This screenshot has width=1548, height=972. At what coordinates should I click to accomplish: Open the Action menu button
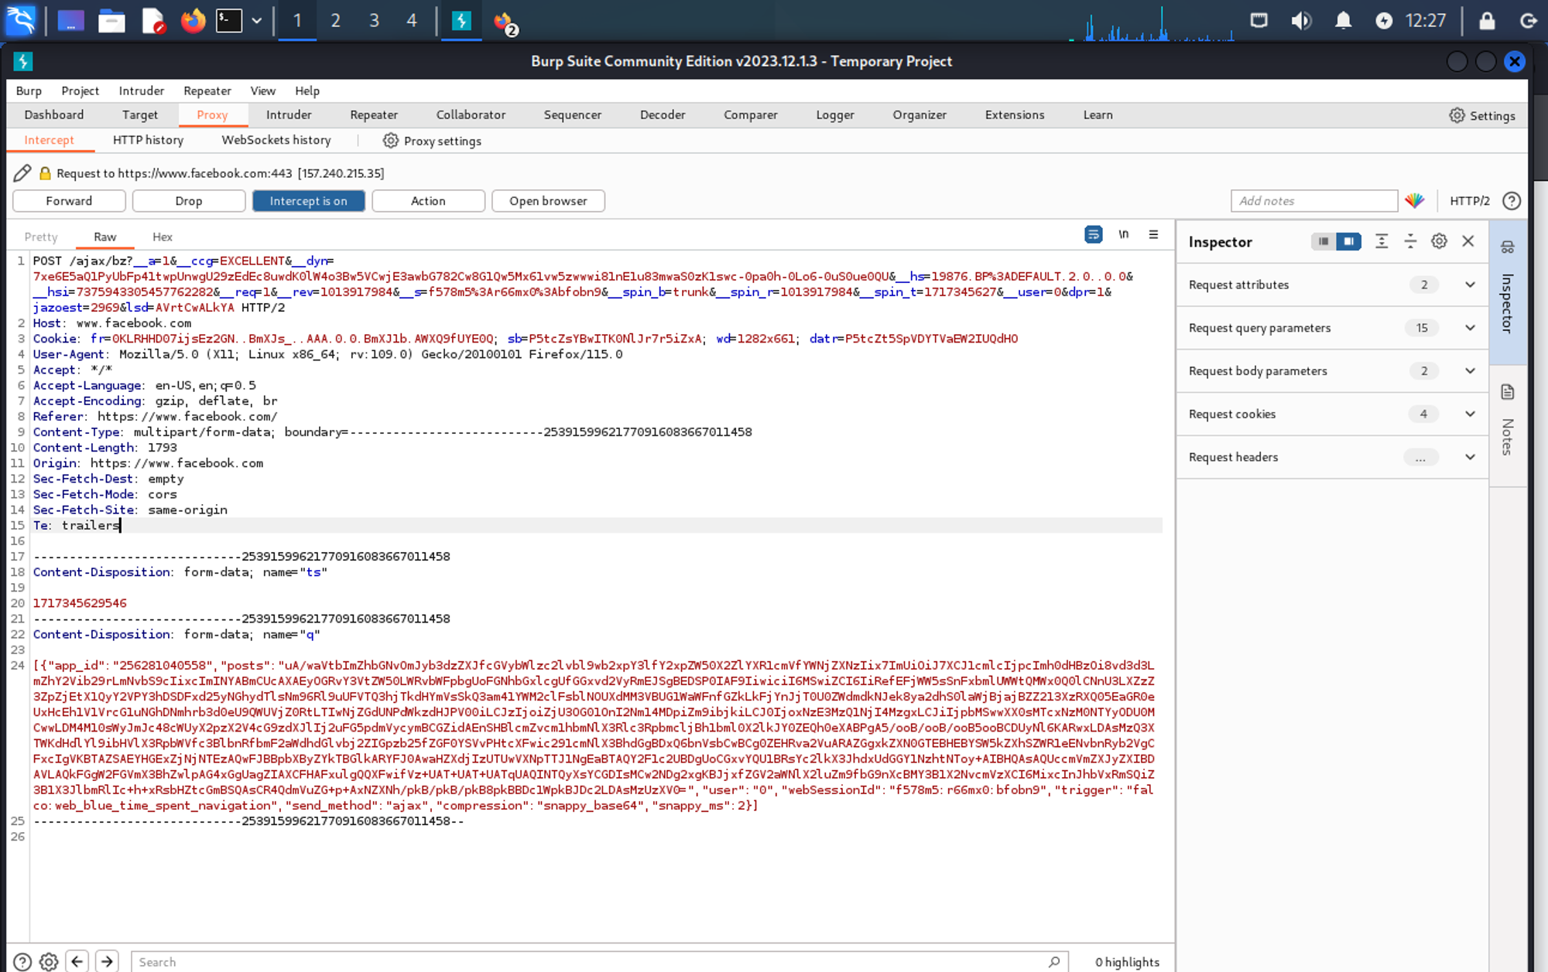428,201
